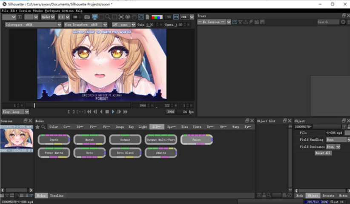Click the stop playback button

tap(107, 112)
